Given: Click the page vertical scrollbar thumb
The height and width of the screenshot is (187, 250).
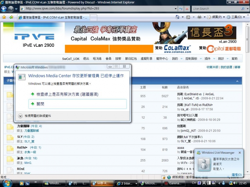Looking at the screenshot, I should pos(247,40).
